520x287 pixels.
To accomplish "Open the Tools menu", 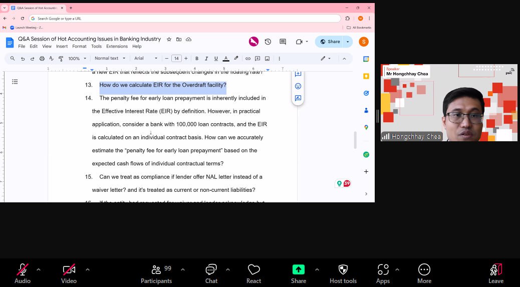I will tap(96, 47).
